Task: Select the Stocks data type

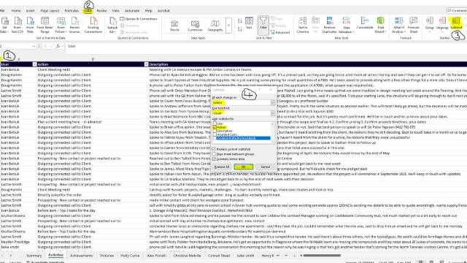Action: coord(174,26)
